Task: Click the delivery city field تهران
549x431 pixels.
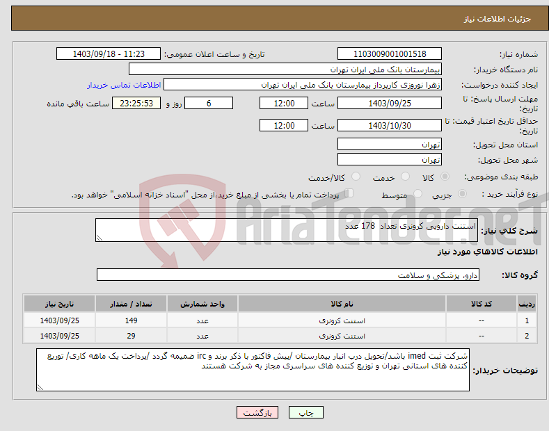Action: pyautogui.click(x=390, y=159)
